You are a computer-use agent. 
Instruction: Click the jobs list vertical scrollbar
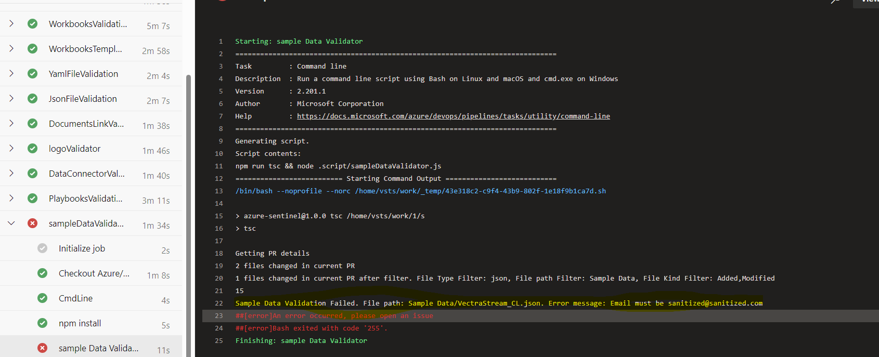point(188,216)
